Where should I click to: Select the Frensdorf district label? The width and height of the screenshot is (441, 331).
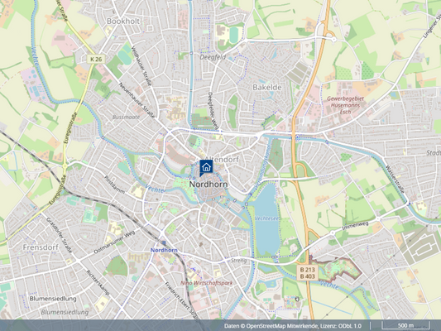coord(41,247)
